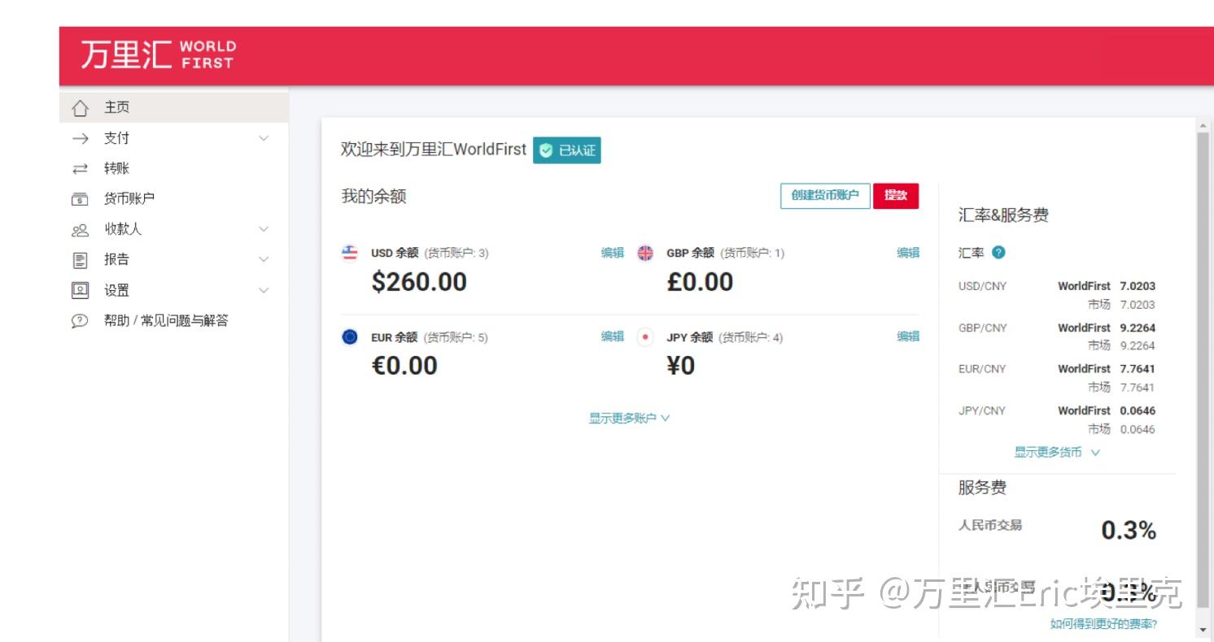Click 编辑 link for JPY balance
The height and width of the screenshot is (642, 1214).
coord(908,336)
